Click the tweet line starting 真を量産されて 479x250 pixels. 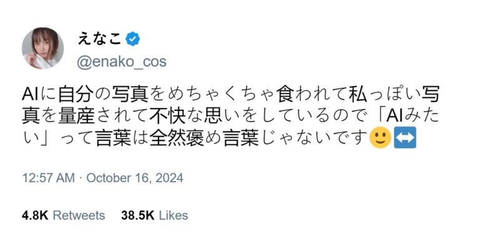point(231,116)
